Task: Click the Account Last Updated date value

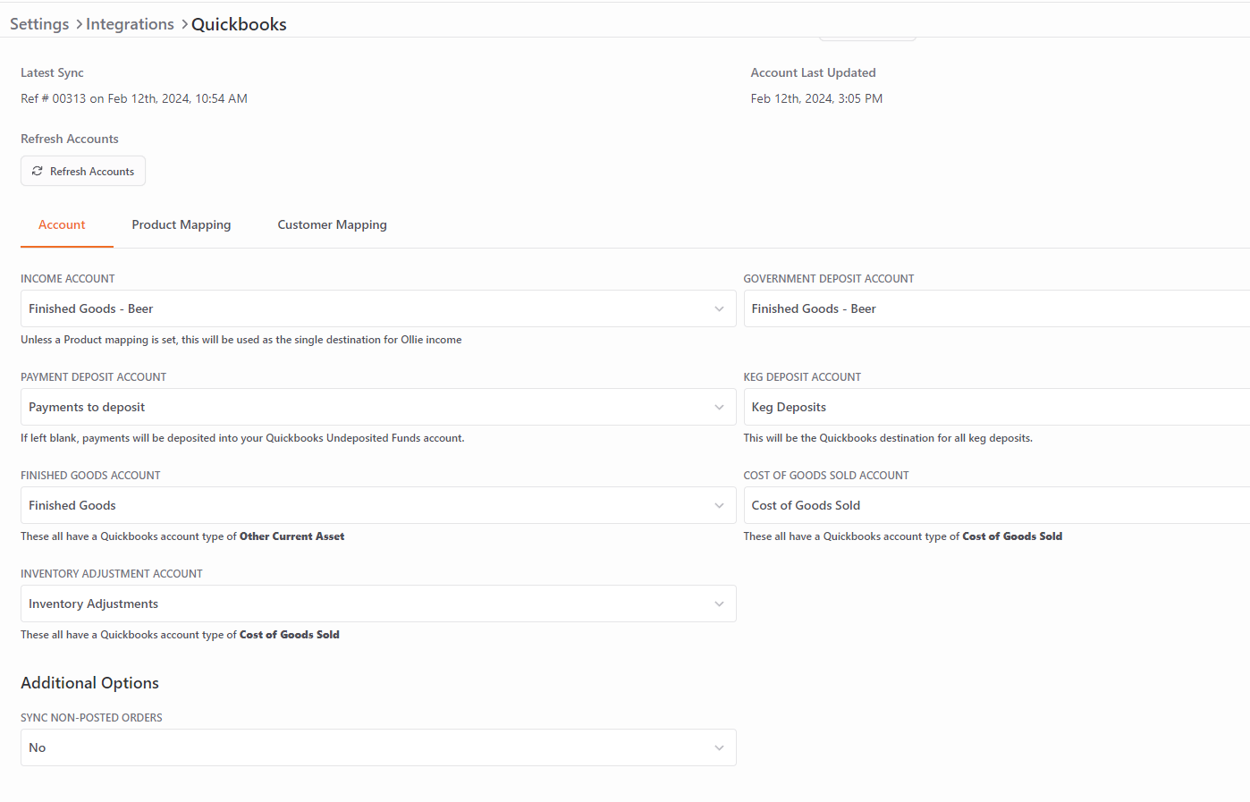Action: click(816, 98)
